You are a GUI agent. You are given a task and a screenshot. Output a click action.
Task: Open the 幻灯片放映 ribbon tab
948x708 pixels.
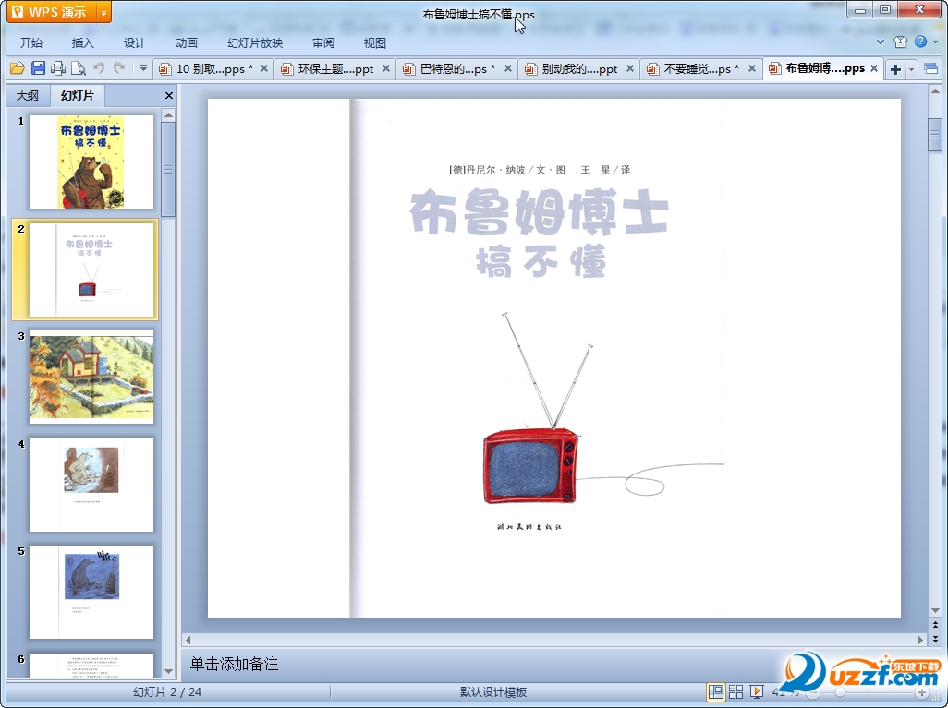pos(255,42)
